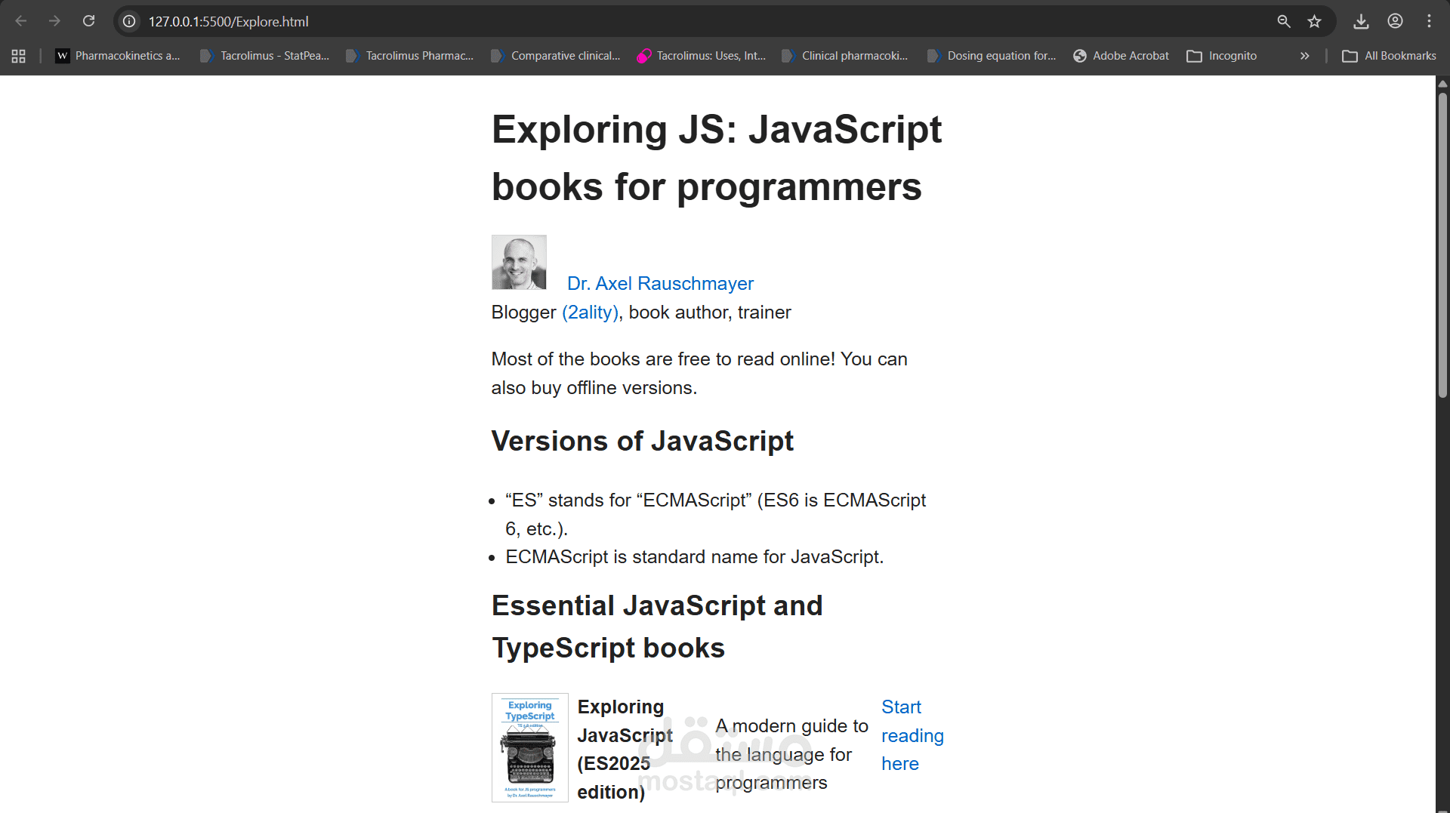Open the Pharmacokinetics bookmark
1450x813 pixels.
(118, 55)
